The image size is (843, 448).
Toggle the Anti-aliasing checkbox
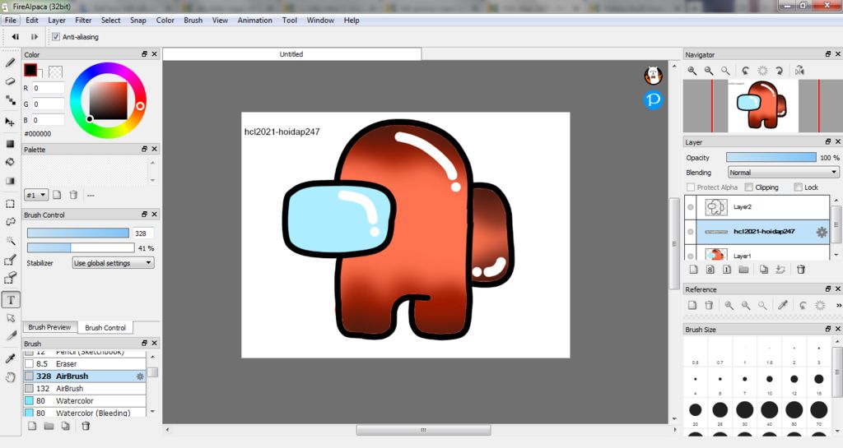55,37
